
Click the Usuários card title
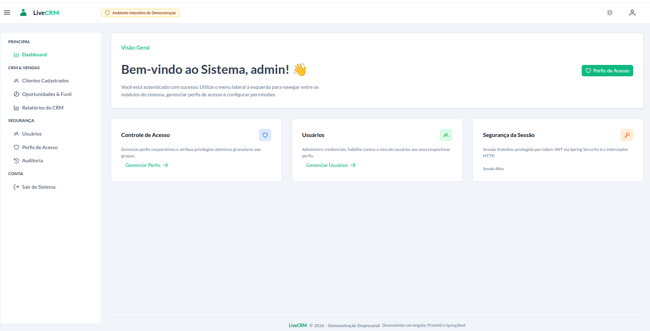click(313, 135)
